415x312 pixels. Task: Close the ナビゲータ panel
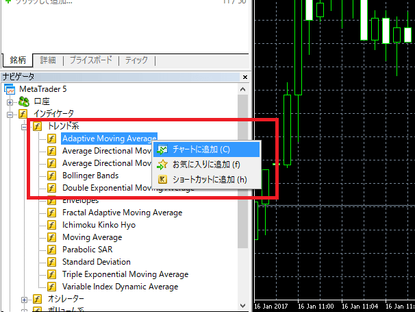tap(245, 77)
